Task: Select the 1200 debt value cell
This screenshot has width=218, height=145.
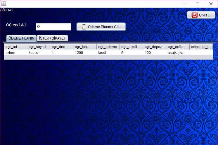Action: pyautogui.click(x=85, y=53)
